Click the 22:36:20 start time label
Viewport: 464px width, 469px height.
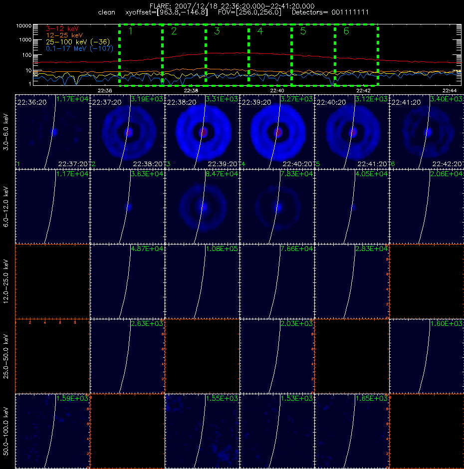click(x=32, y=102)
